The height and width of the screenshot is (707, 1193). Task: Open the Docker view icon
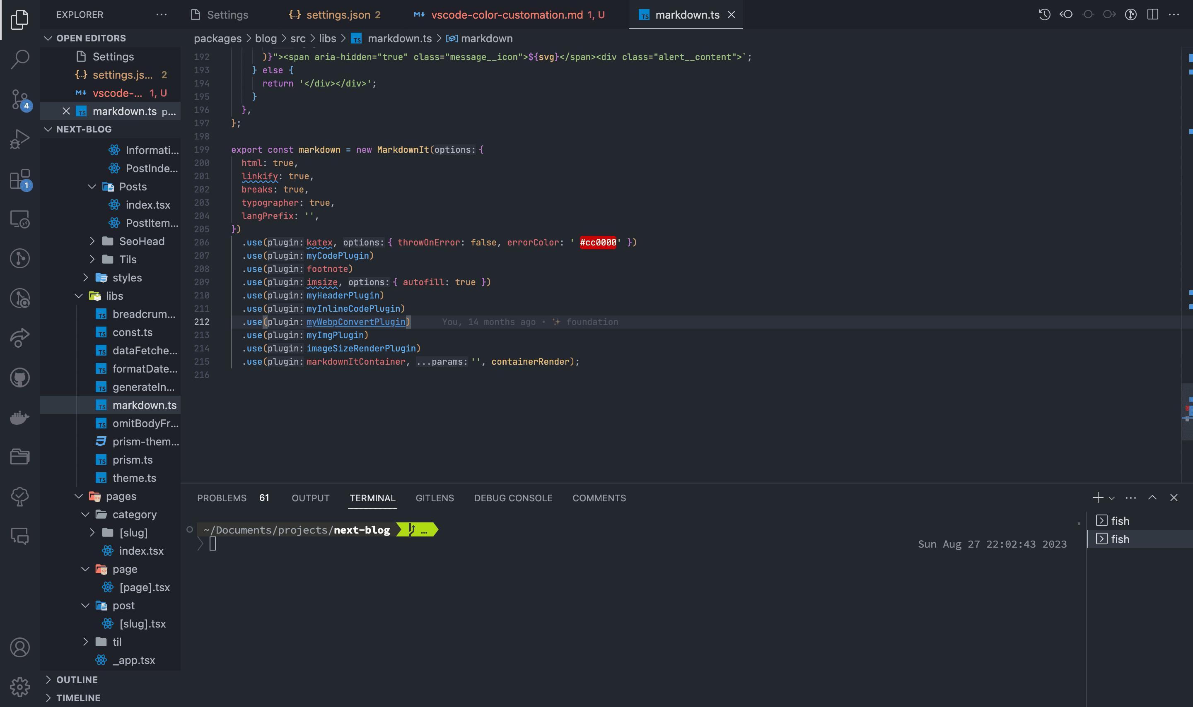[19, 417]
